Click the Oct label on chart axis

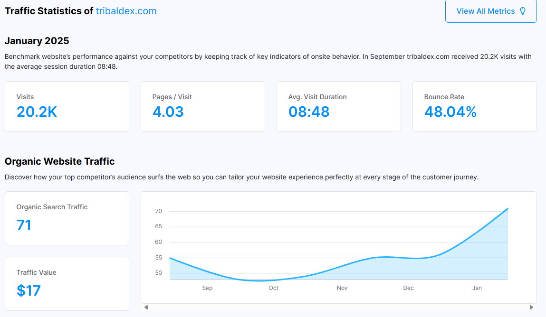pos(273,288)
